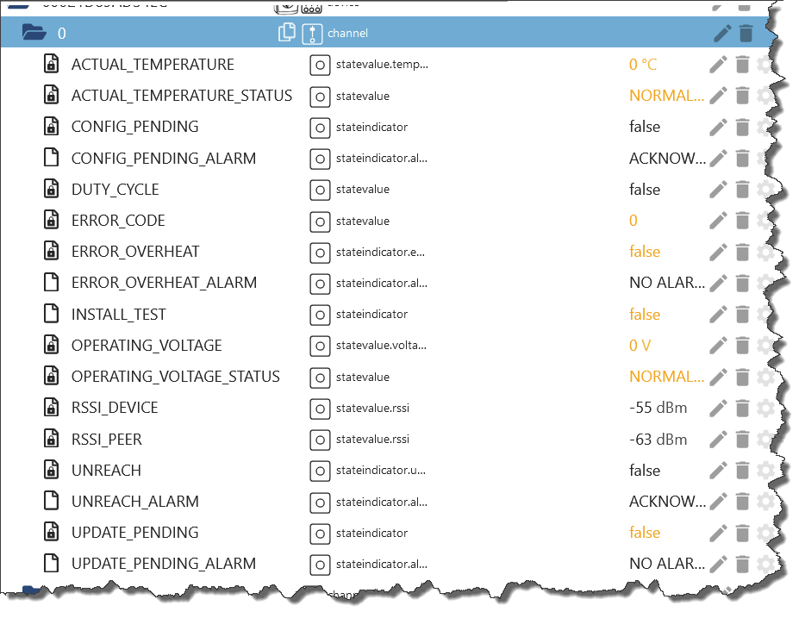Edit channel 0 with the pencil icon

722,34
